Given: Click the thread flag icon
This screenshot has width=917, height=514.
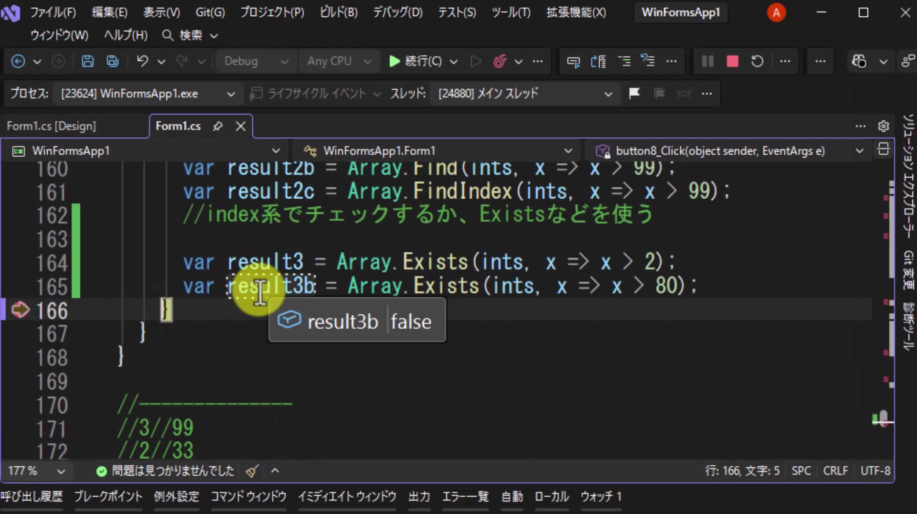Looking at the screenshot, I should click(x=634, y=93).
